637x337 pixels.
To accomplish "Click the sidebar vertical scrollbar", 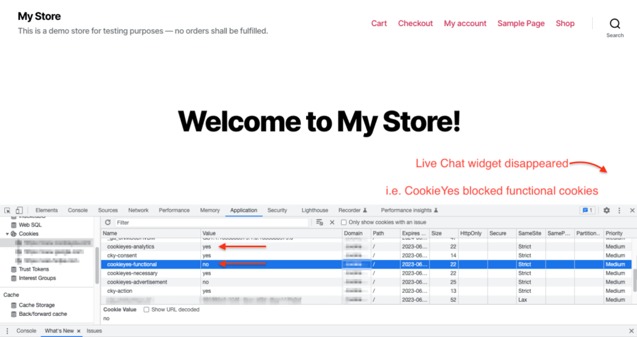I will [x=96, y=266].
